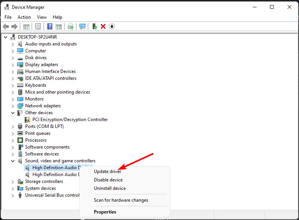The image size is (299, 220).
Task: Select the System devices label
Action: [40, 188]
